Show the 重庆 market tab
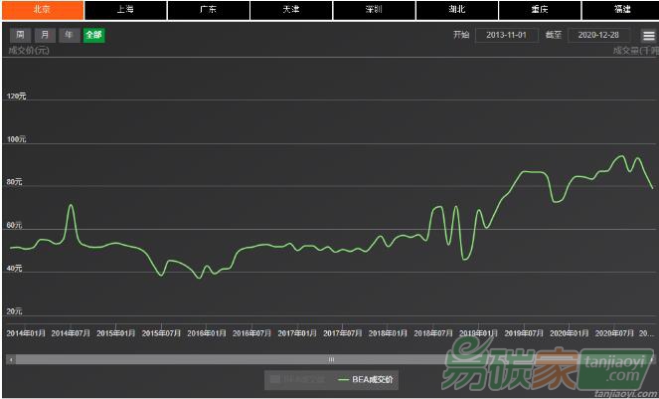This screenshot has width=659, height=399. pos(539,9)
